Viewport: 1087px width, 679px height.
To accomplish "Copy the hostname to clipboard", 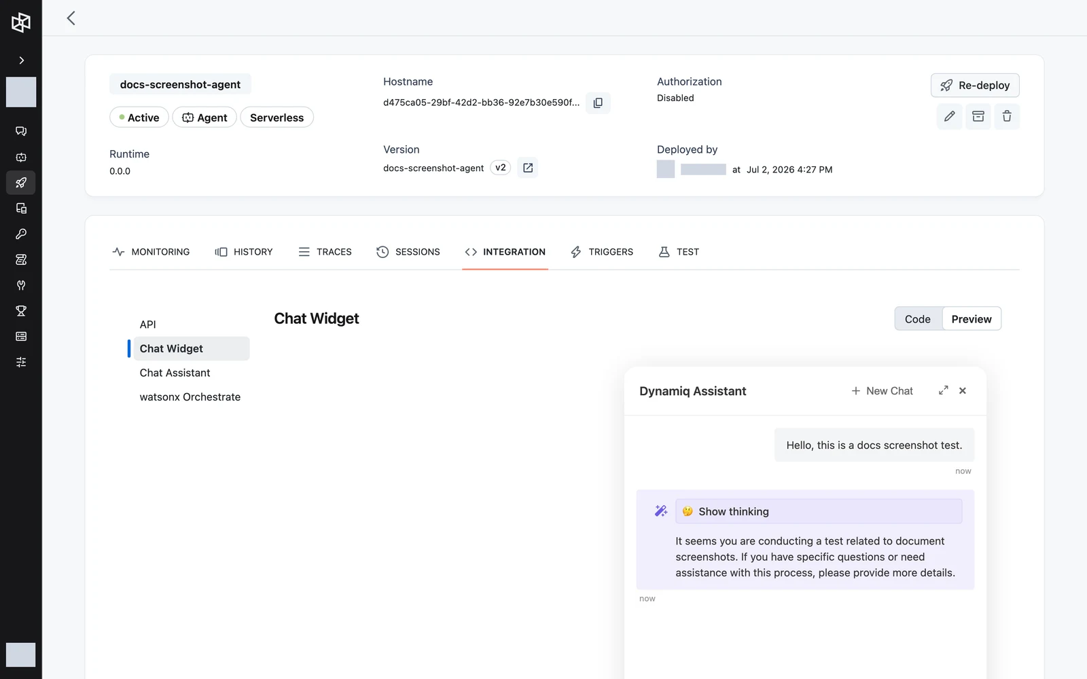I will click(x=598, y=103).
